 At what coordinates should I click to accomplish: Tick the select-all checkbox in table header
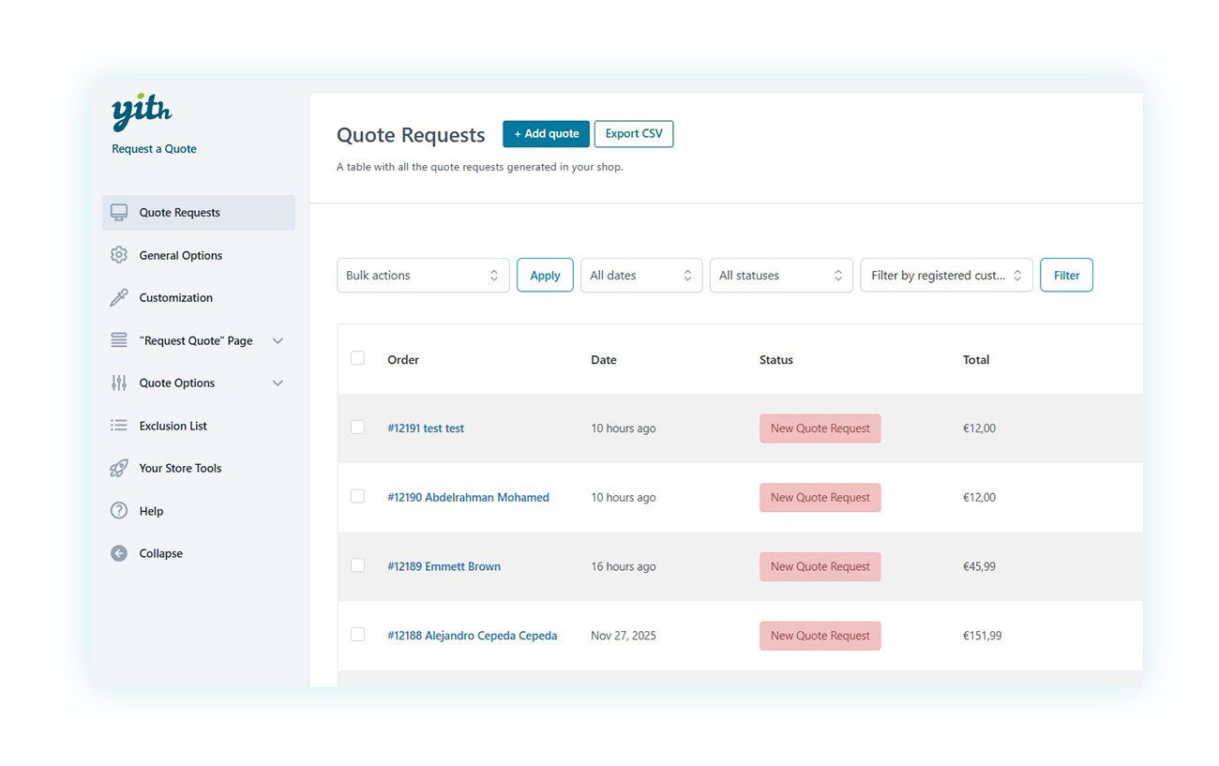(357, 358)
